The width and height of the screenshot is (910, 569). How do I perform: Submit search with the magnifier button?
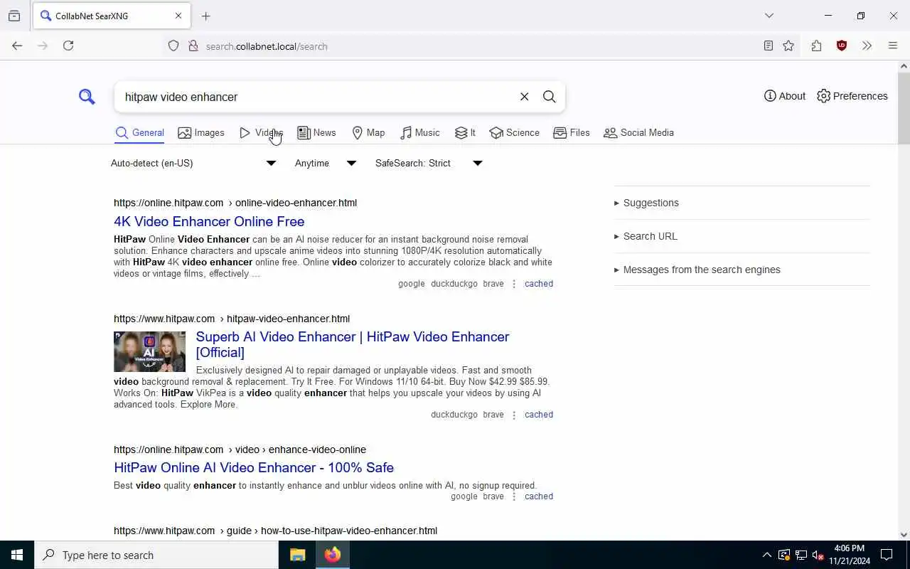[x=549, y=97]
